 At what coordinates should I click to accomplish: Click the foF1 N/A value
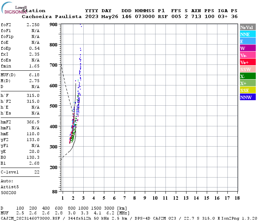35,31
